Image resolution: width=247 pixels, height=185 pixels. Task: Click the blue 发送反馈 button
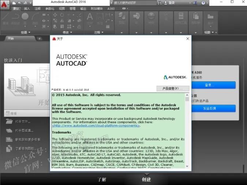coord(213,108)
